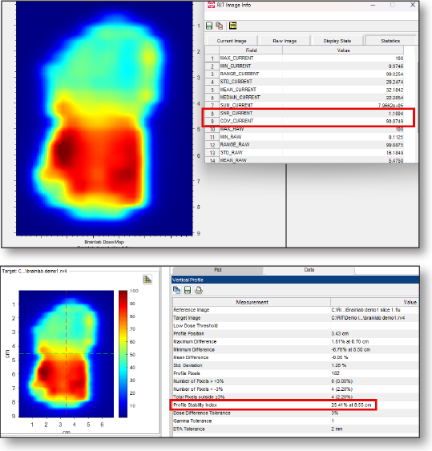Click the green horizontal profile line on target image
Viewport: 432px width, 451px height.
(67, 353)
